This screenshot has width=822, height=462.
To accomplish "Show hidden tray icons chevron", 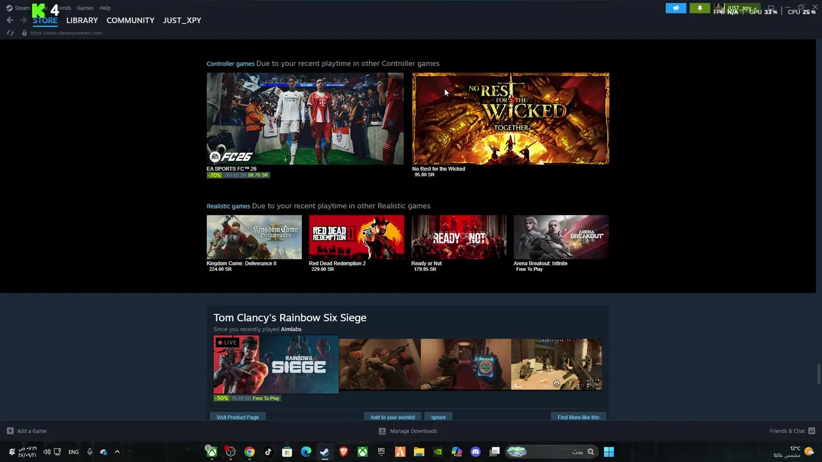I will [117, 452].
